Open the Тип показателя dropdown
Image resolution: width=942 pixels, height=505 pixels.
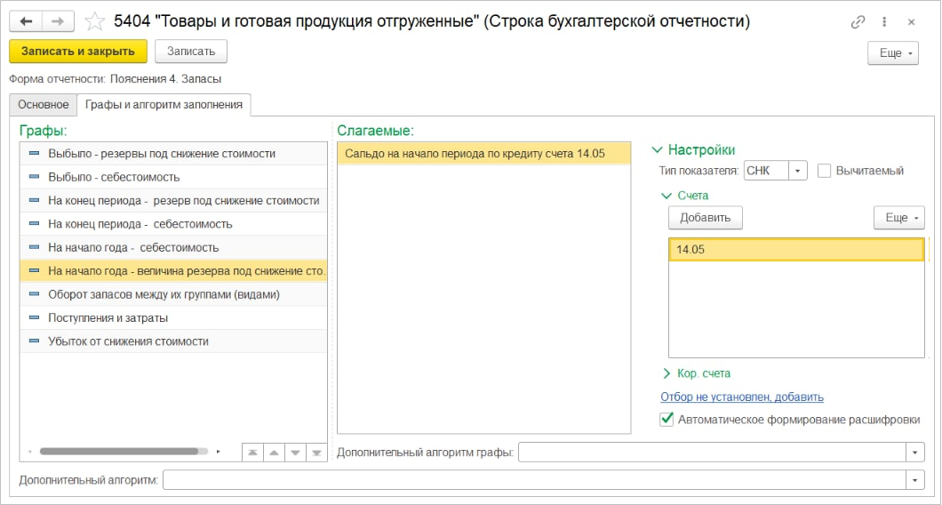tap(797, 171)
